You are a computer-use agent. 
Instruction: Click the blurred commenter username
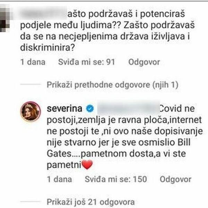[x=43, y=14]
